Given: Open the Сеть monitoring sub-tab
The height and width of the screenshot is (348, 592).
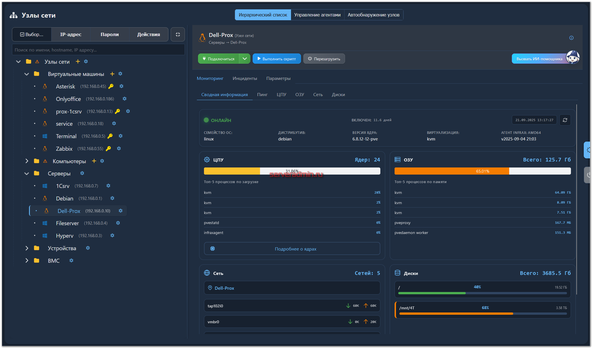Looking at the screenshot, I should click(318, 94).
